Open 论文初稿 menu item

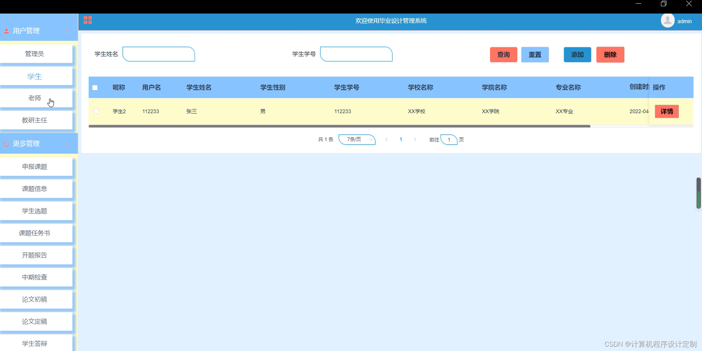point(36,299)
